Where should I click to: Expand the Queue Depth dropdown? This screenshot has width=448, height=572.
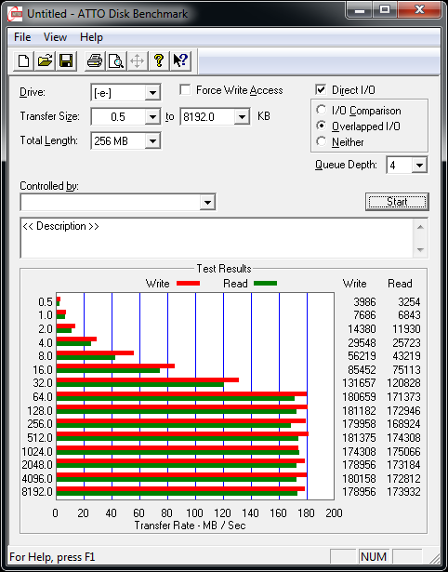[407, 166]
